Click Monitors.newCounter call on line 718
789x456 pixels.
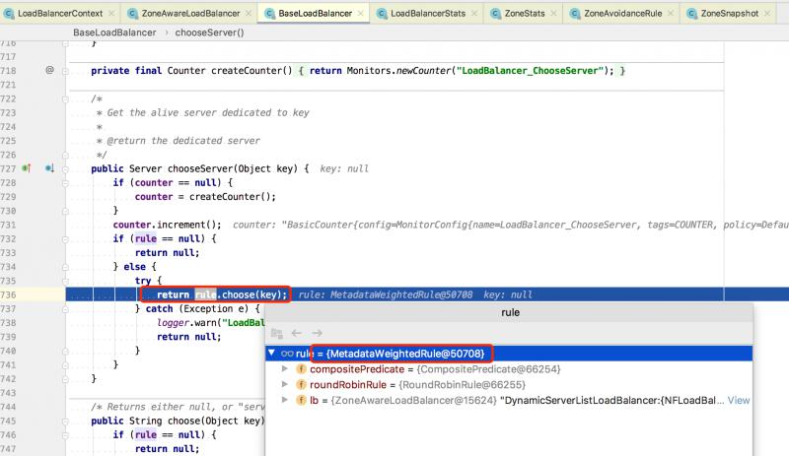397,70
